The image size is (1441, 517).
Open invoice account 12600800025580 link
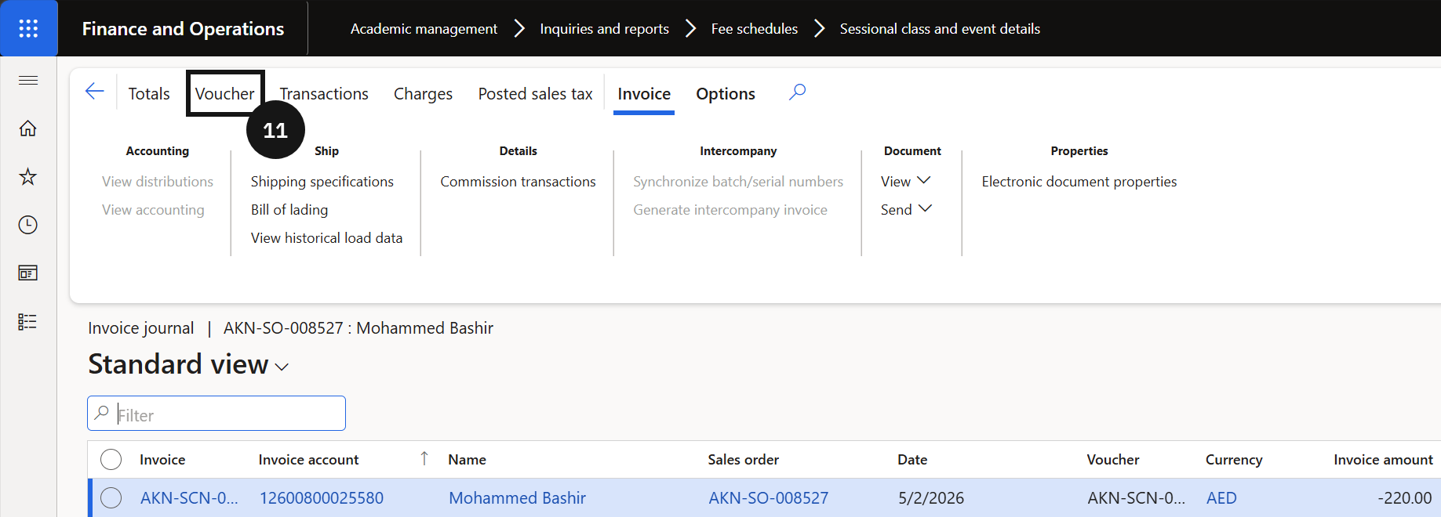tap(322, 498)
